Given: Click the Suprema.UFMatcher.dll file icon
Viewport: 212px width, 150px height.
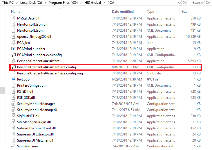Looking at the screenshot, I should click(14, 140).
